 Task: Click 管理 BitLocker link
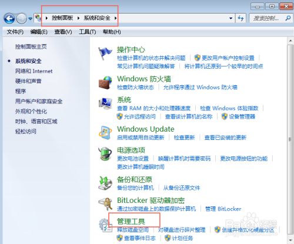pyautogui.click(x=223, y=209)
